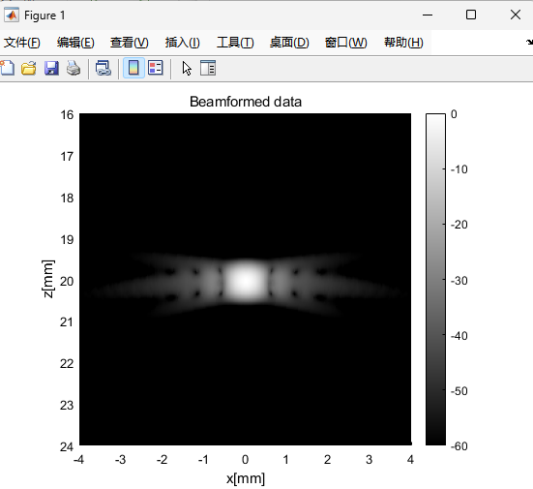
Task: Click the bright central spot in the beamformed image
Action: pyautogui.click(x=245, y=281)
